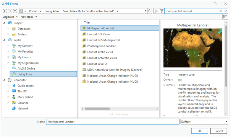This screenshot has width=231, height=137.
Task: Click the Landsat Level-2 imagery layer icon
Action: [84, 64]
